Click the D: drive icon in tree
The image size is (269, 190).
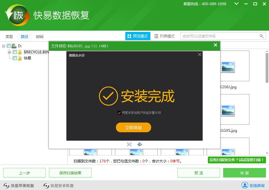(x=14, y=46)
